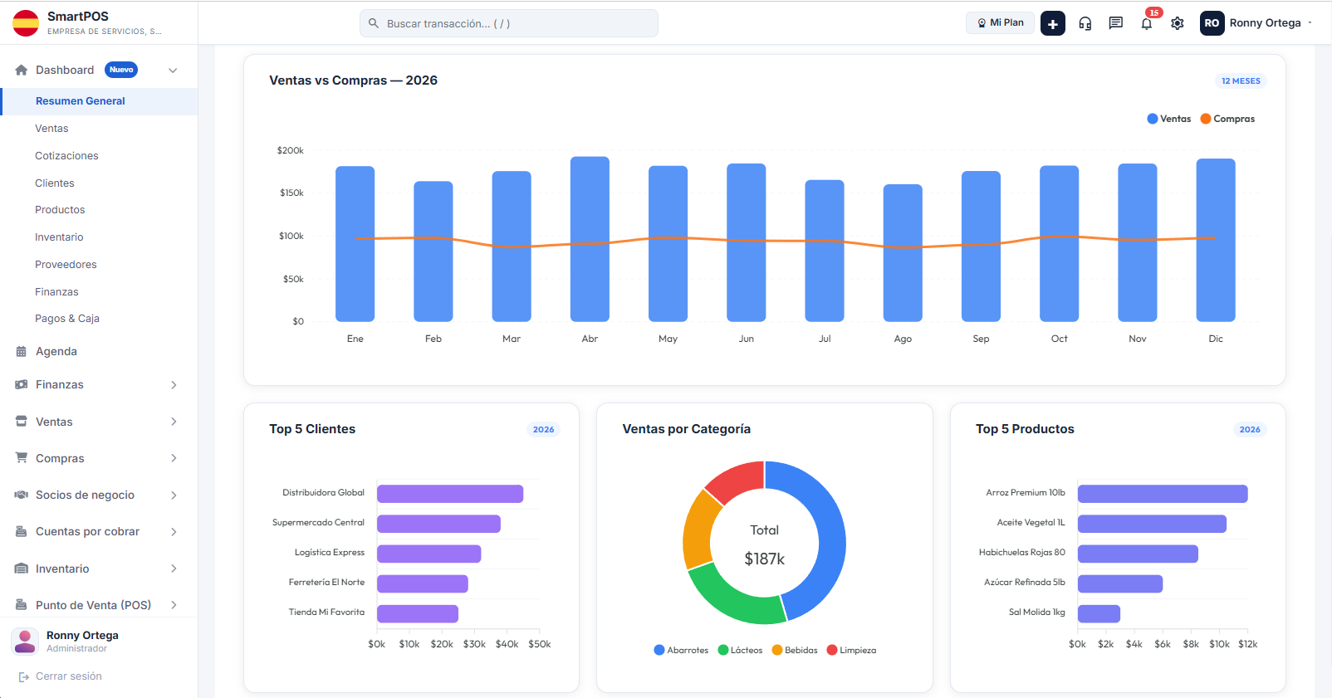Toggle Ventas series in chart legend
1332x698 pixels.
point(1168,119)
